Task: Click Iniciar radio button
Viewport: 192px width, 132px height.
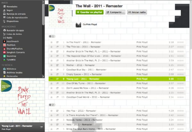Action: 137,12
